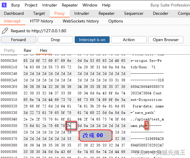Click first hex byte 2e in row 00000340
This screenshot has height=158, width=190.
click(x=26, y=119)
